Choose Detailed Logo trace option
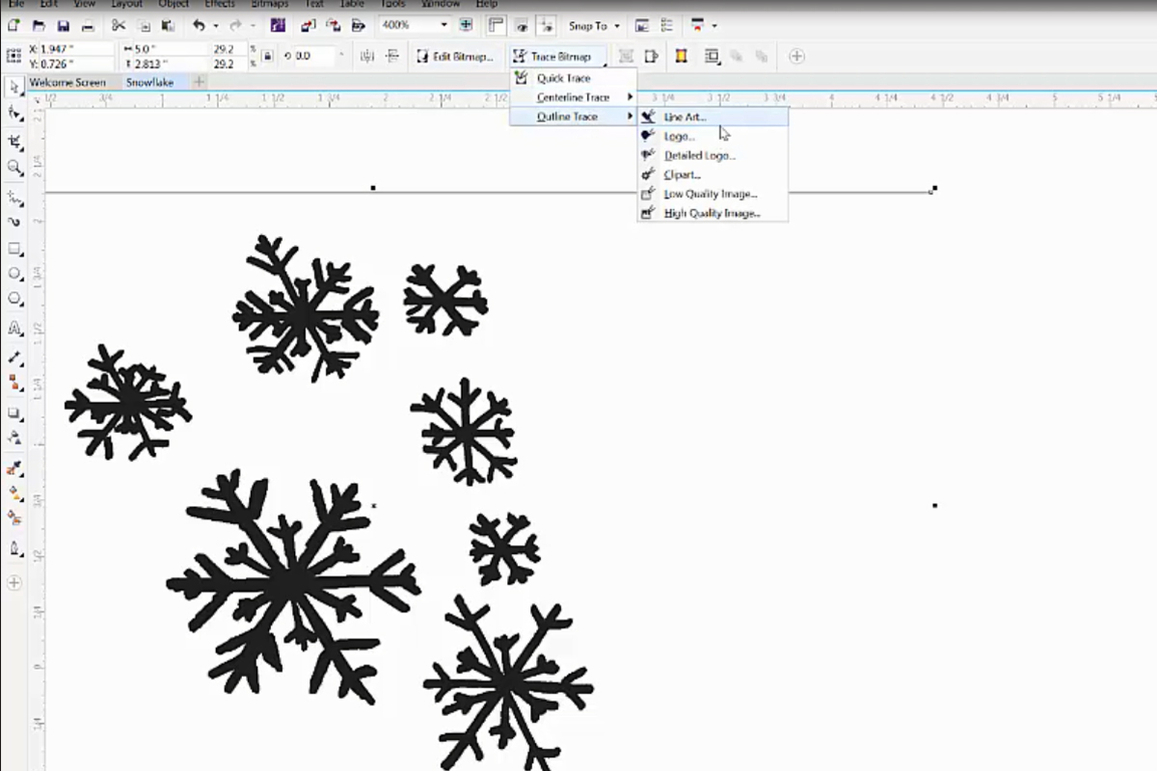Image resolution: width=1157 pixels, height=771 pixels. 713,155
